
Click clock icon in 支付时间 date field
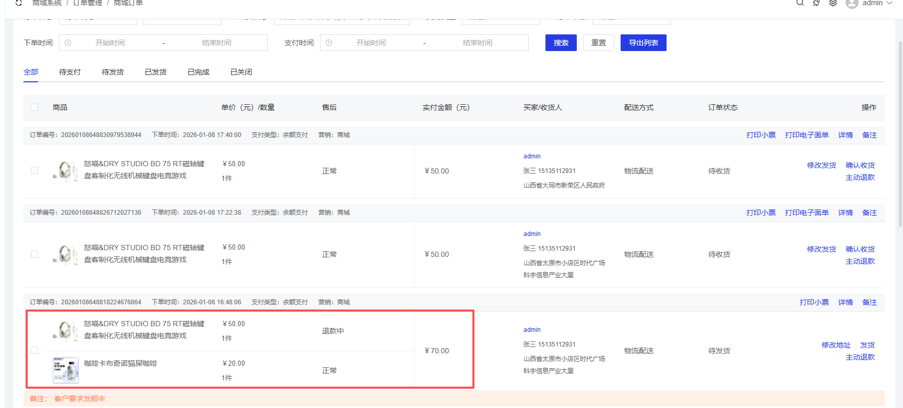pos(329,43)
